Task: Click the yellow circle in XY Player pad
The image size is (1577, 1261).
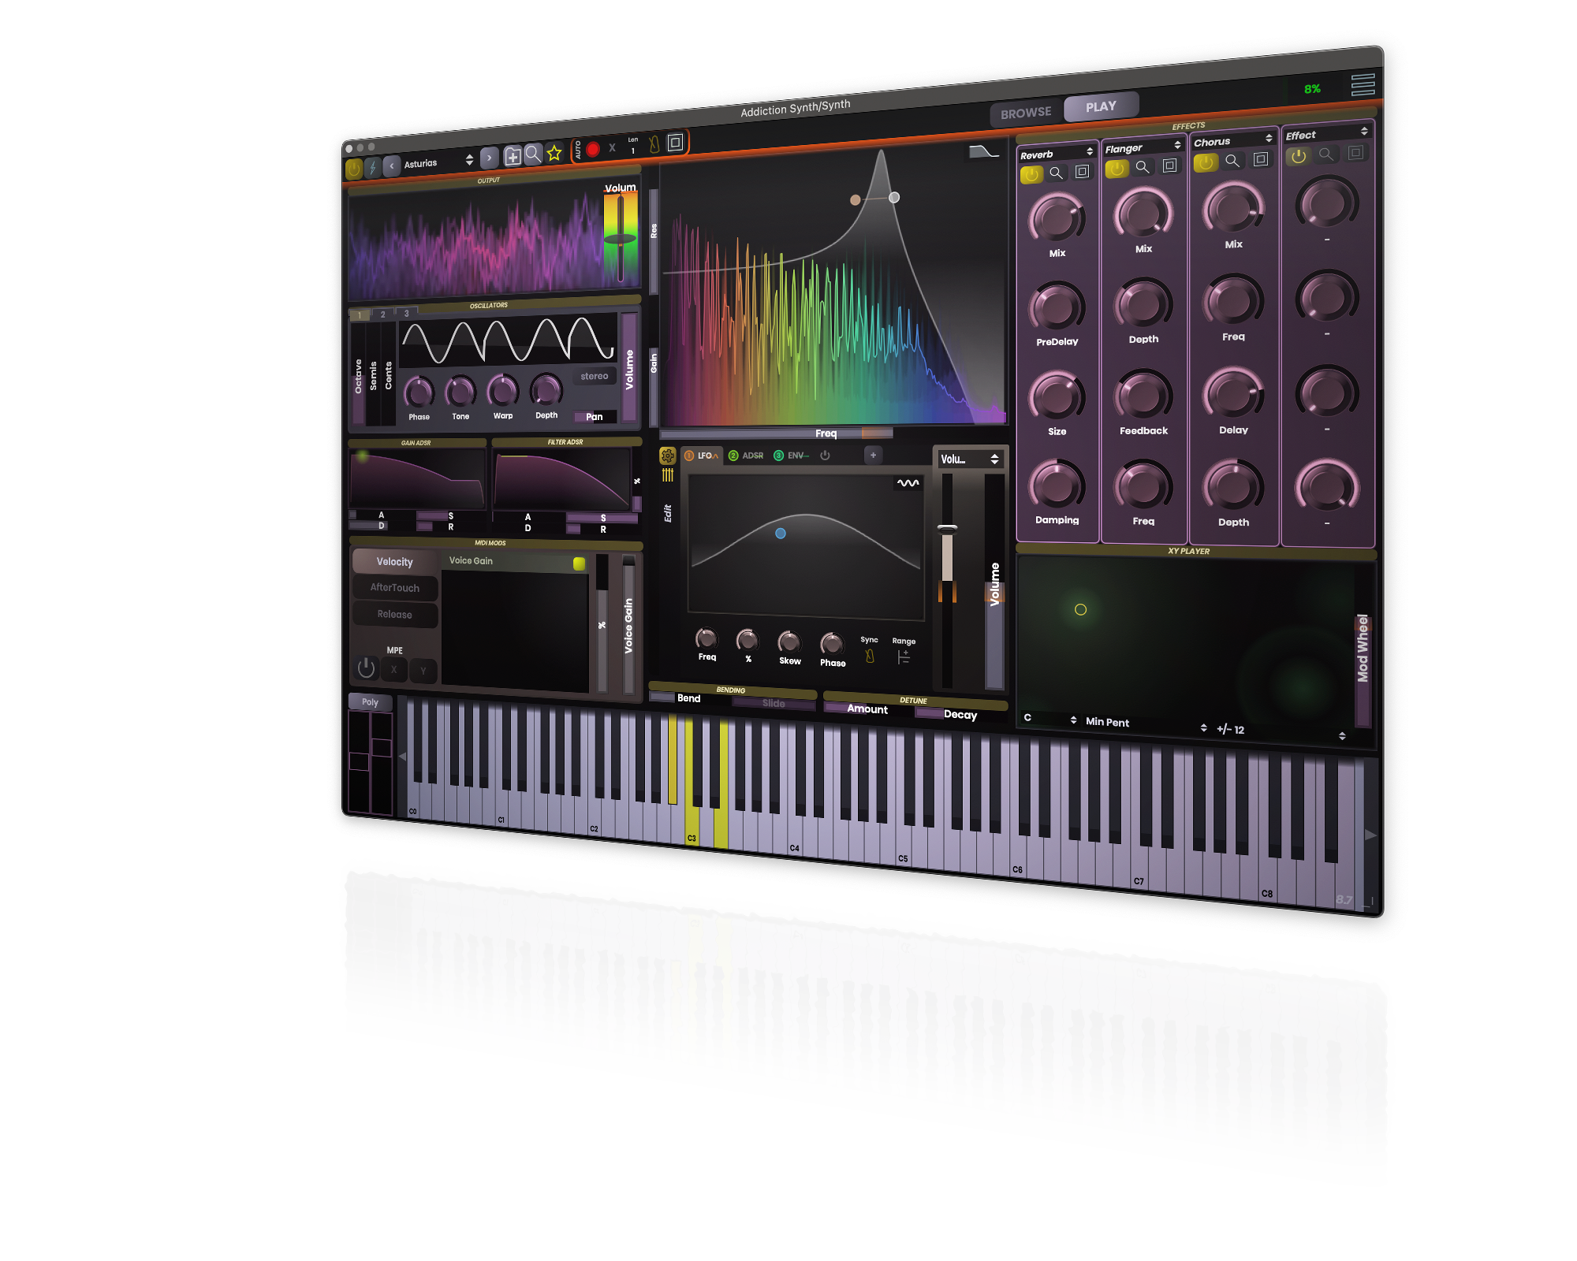Action: pyautogui.click(x=1080, y=609)
